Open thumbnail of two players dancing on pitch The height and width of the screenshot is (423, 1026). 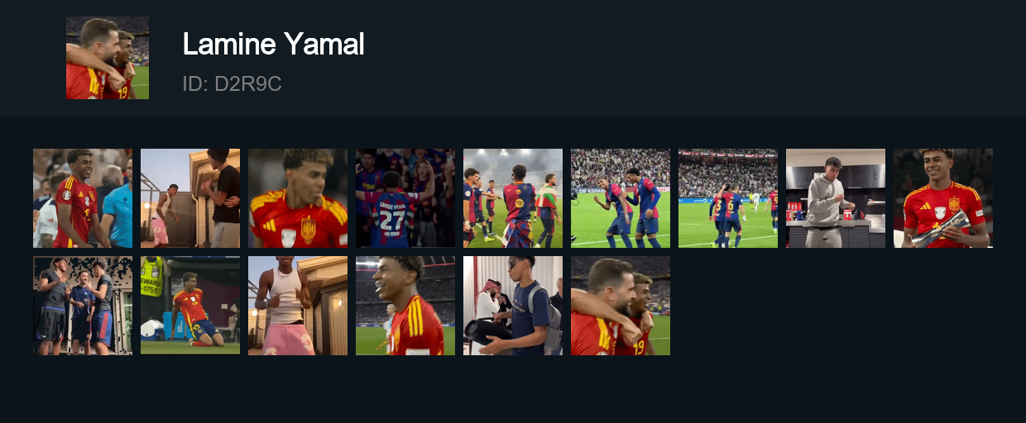click(621, 198)
